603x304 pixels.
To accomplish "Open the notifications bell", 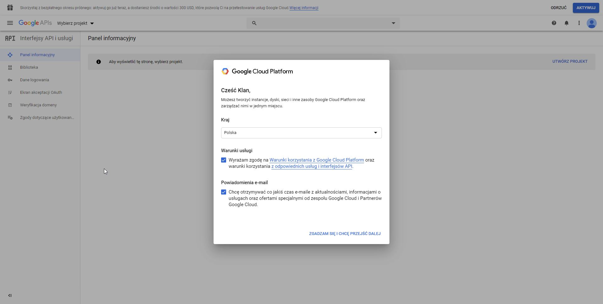I will [567, 23].
